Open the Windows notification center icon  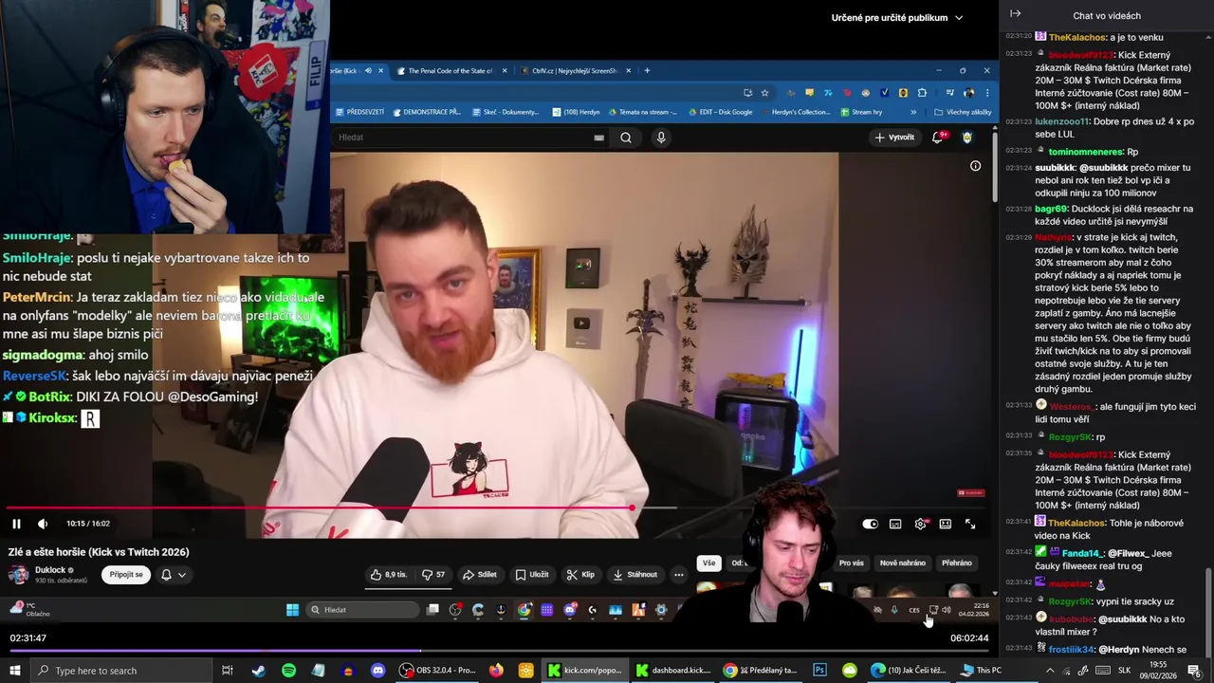(x=1194, y=671)
